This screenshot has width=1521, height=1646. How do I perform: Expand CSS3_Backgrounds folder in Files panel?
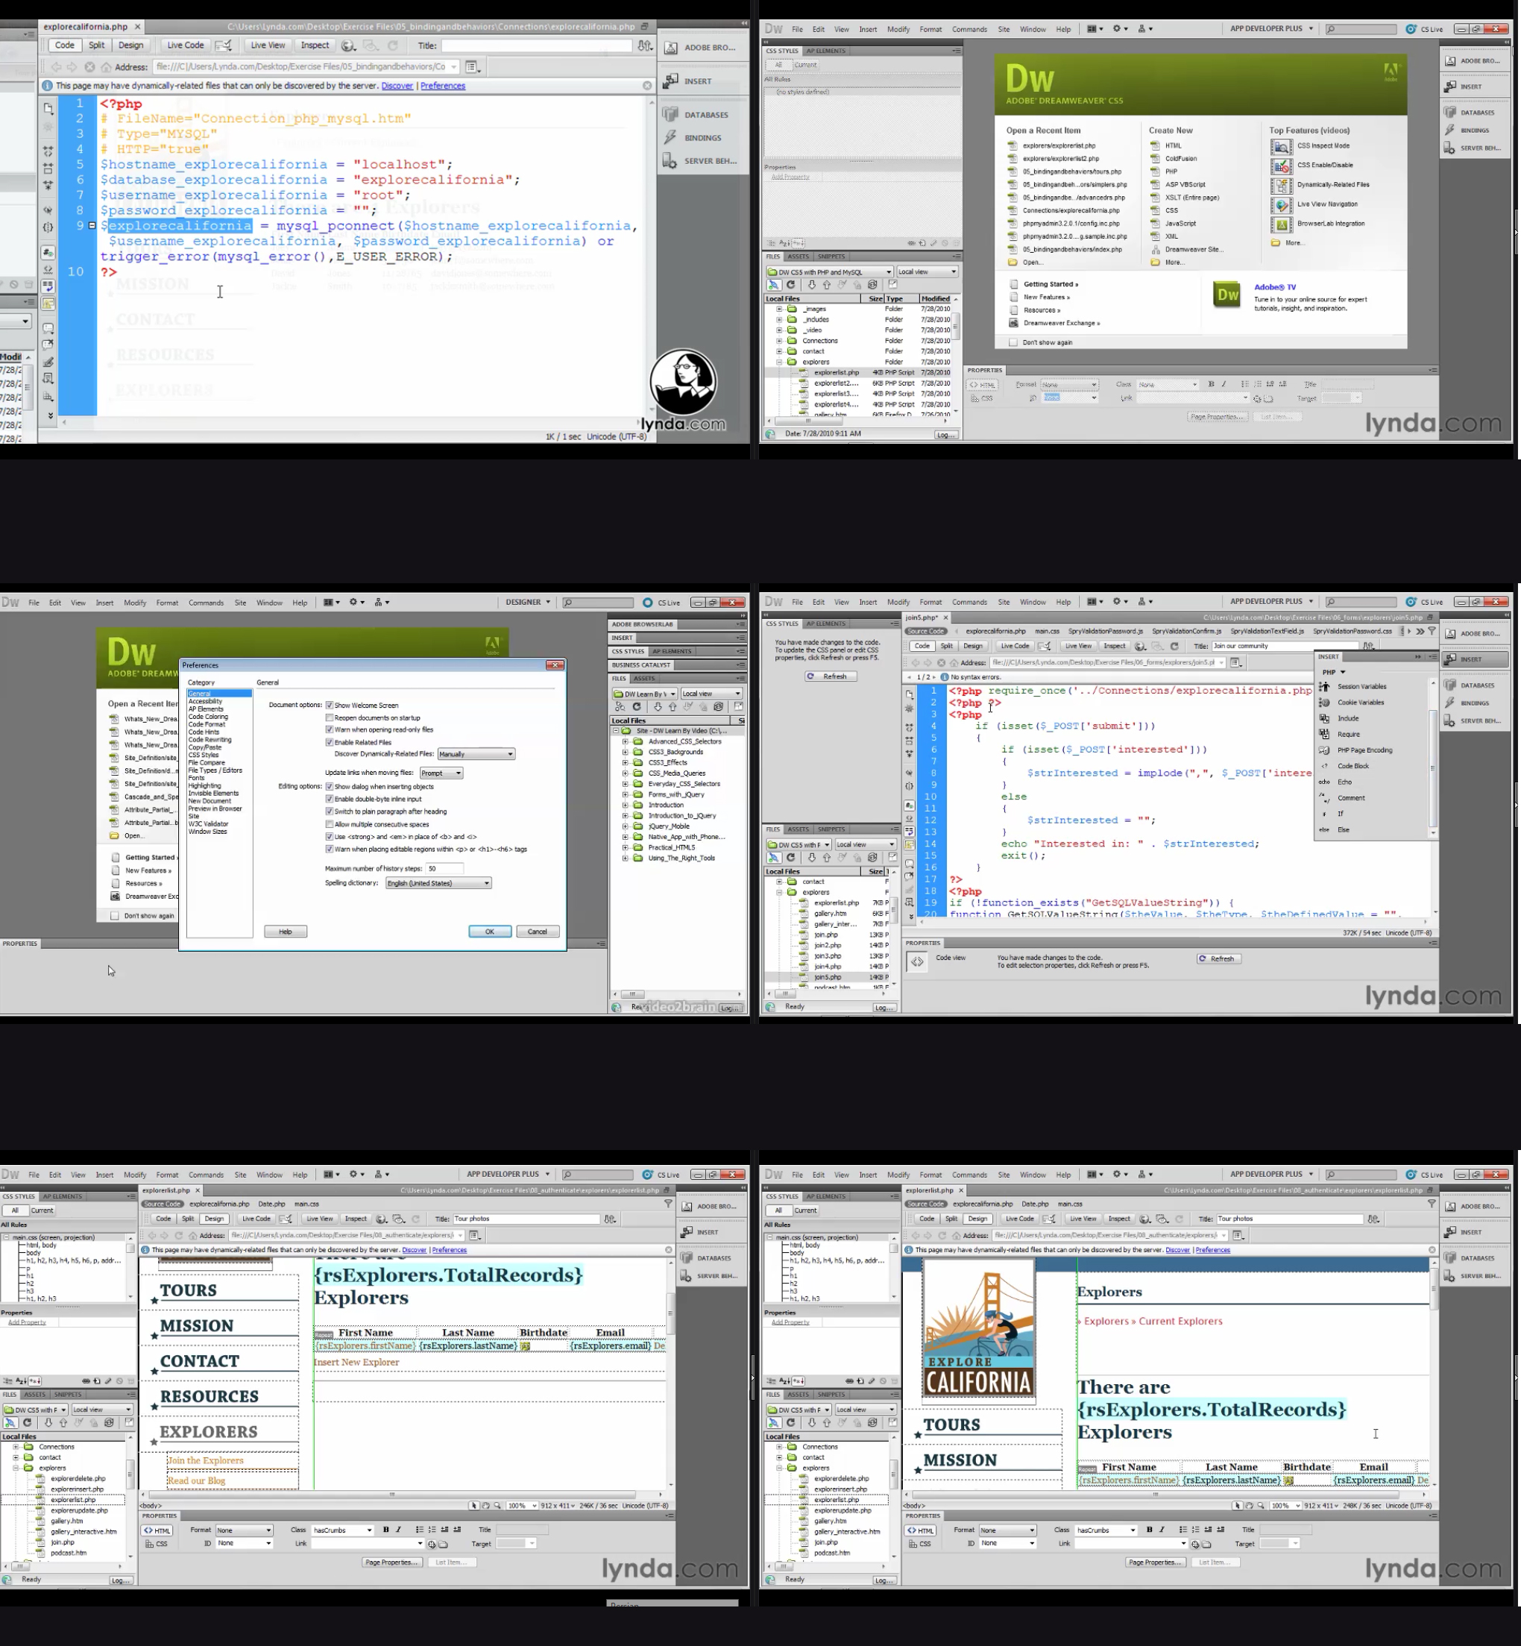[x=626, y=752]
